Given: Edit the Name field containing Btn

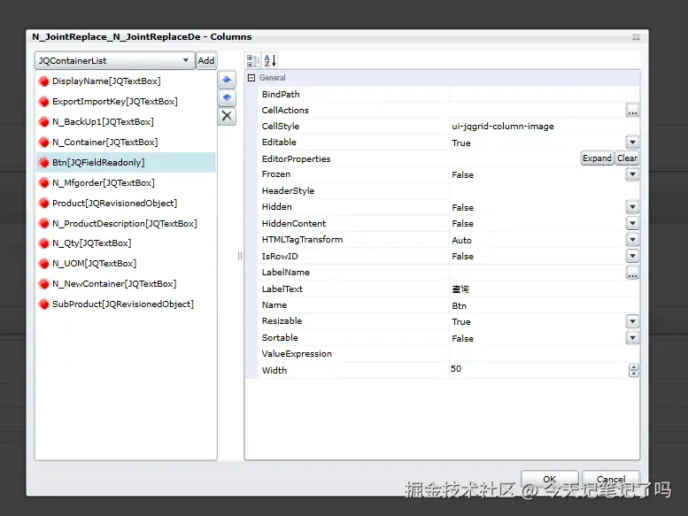Looking at the screenshot, I should (x=544, y=305).
